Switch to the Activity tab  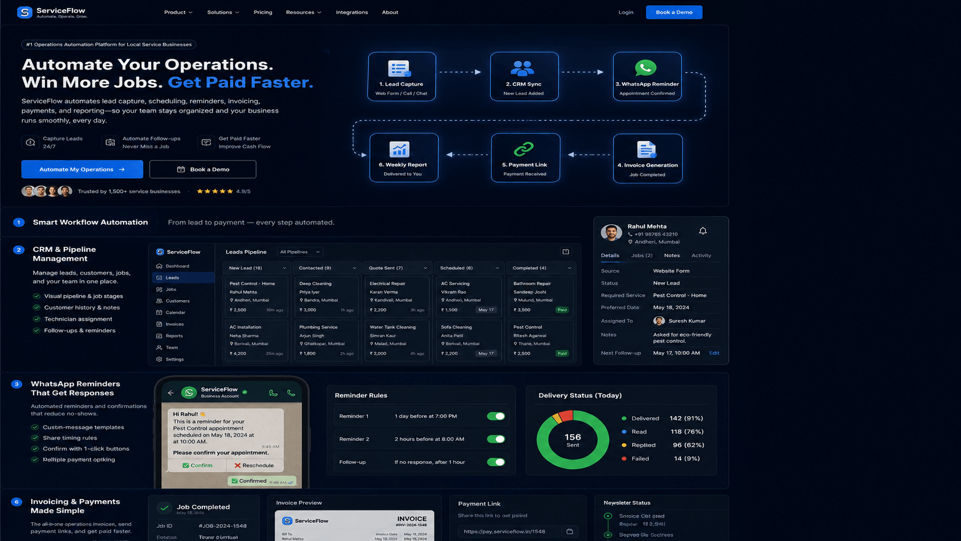(701, 255)
